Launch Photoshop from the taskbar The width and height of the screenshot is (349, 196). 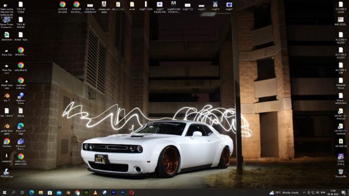[x=123, y=193]
